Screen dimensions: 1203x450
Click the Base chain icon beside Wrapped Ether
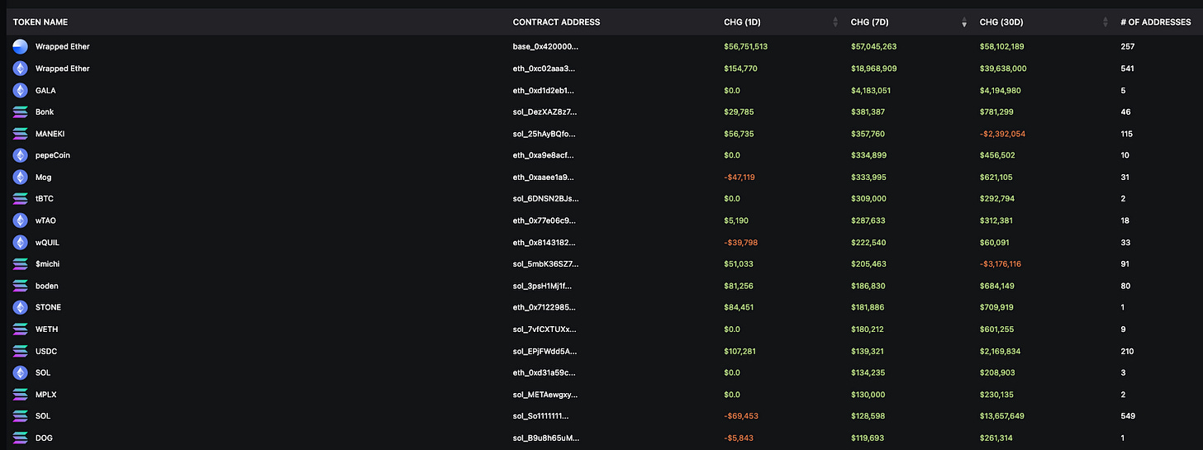click(21, 47)
